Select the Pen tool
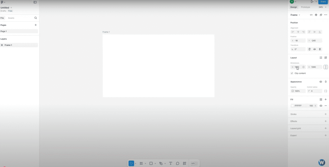 161,163
